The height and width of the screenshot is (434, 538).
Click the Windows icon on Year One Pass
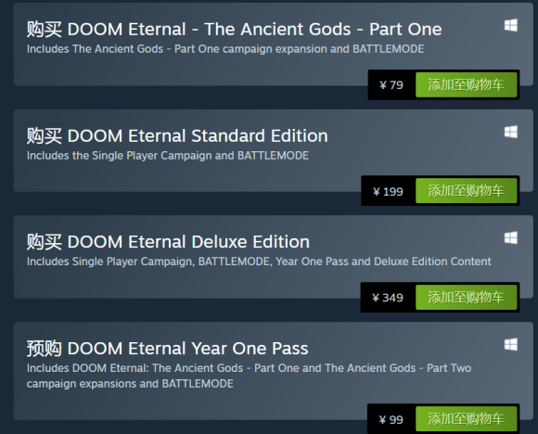[510, 344]
